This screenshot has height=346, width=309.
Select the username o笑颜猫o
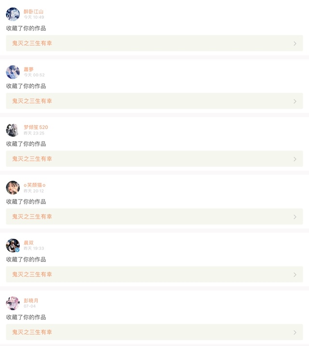coord(35,185)
